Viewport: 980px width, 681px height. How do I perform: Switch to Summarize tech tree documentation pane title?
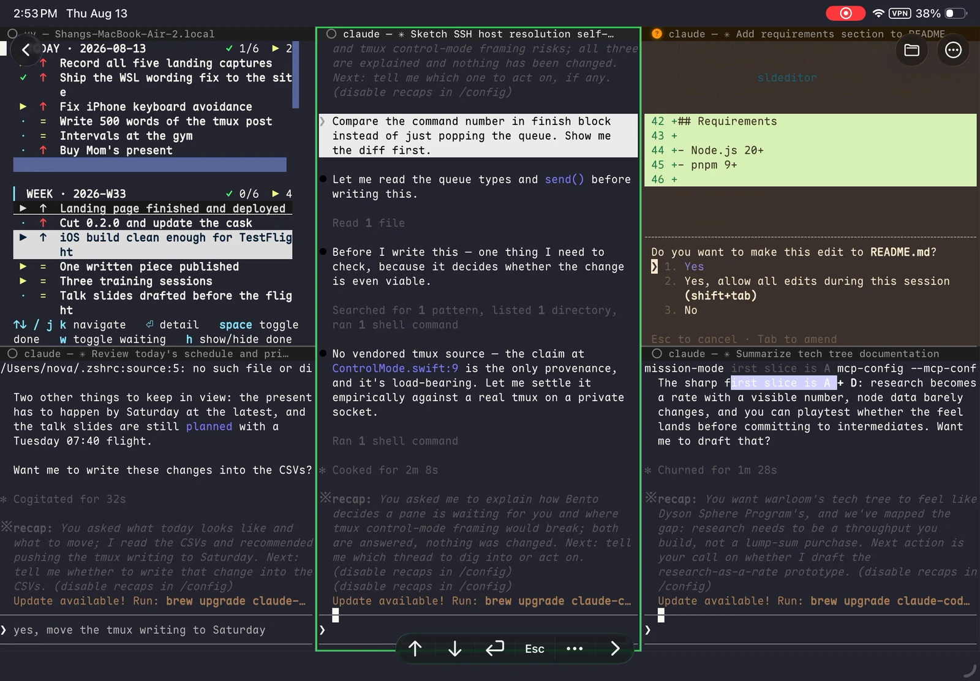coord(804,353)
